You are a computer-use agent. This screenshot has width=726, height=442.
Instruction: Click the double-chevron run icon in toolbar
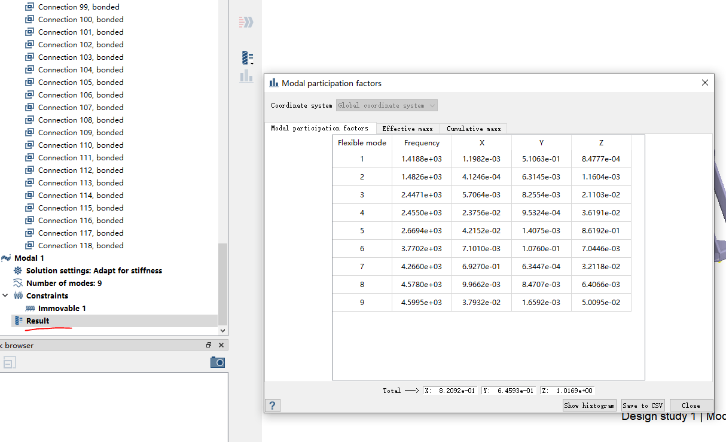click(x=246, y=22)
